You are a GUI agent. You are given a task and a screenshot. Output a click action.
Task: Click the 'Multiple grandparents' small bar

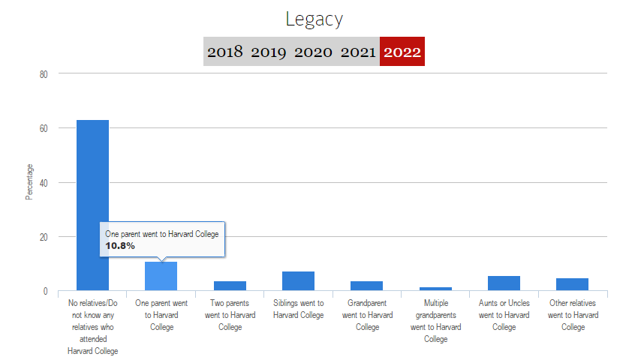[435, 289]
